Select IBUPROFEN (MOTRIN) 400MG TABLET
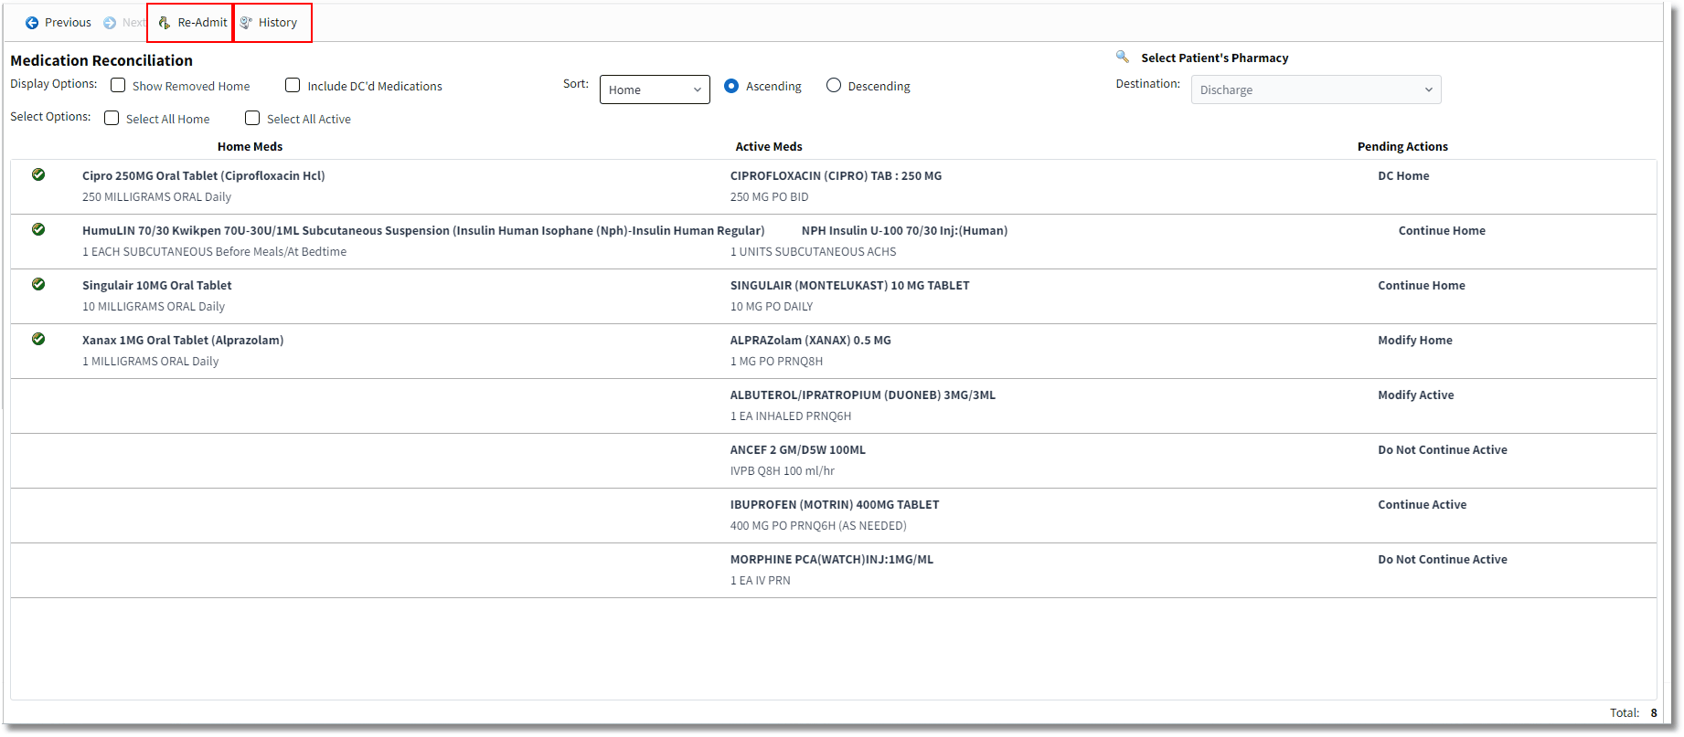This screenshot has height=737, width=1684. [835, 505]
